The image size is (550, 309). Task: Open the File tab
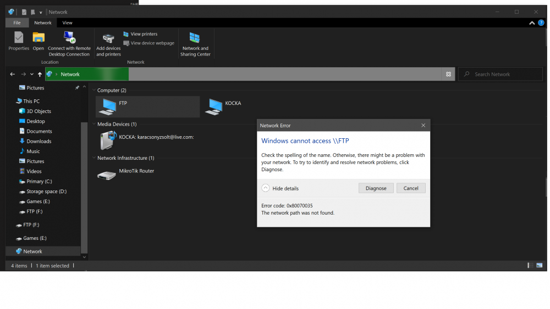coord(17,23)
